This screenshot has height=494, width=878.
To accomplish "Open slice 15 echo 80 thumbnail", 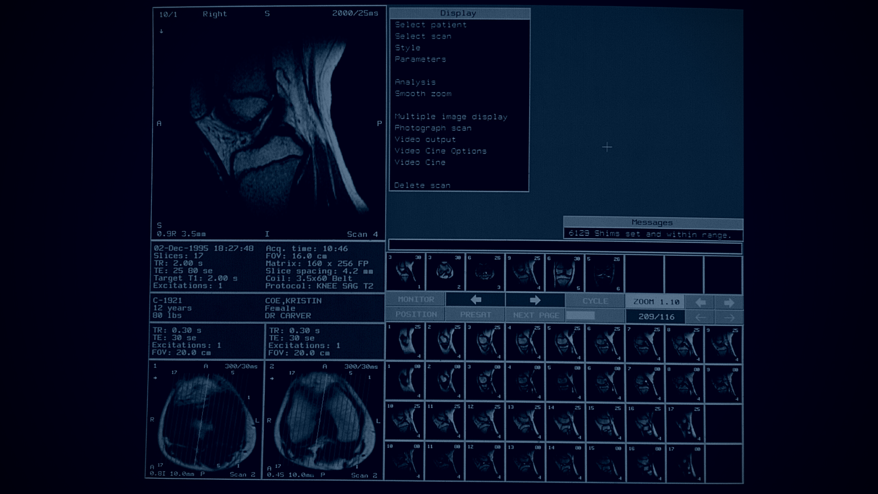I will click(x=605, y=462).
